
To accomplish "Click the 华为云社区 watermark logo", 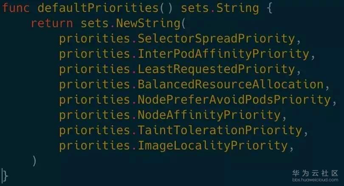I will click(315, 173).
